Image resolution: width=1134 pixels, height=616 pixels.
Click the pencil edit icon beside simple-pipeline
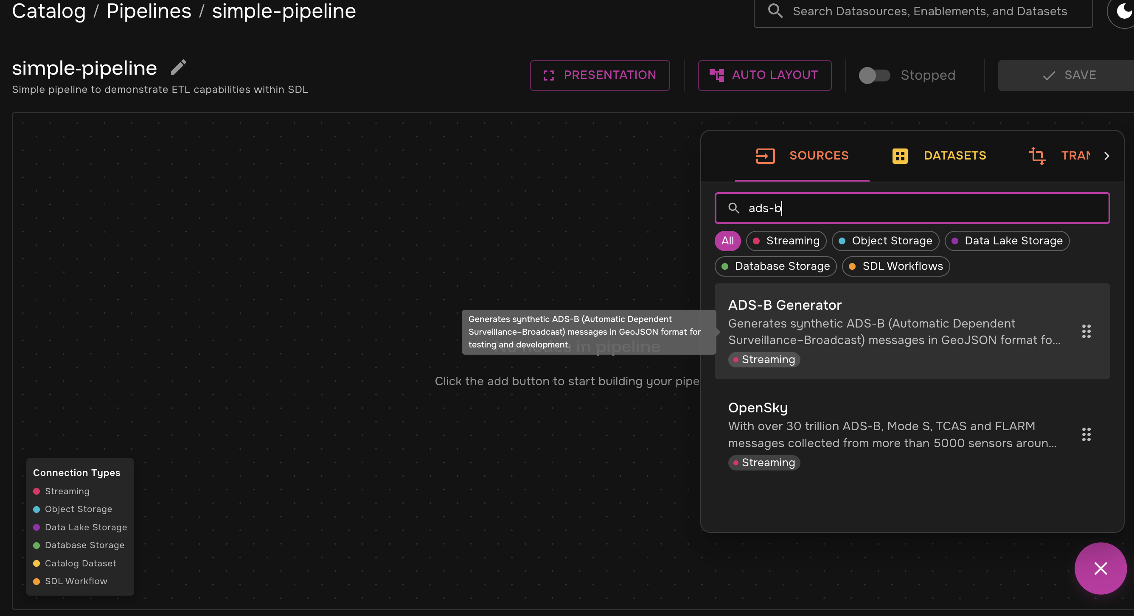point(178,67)
